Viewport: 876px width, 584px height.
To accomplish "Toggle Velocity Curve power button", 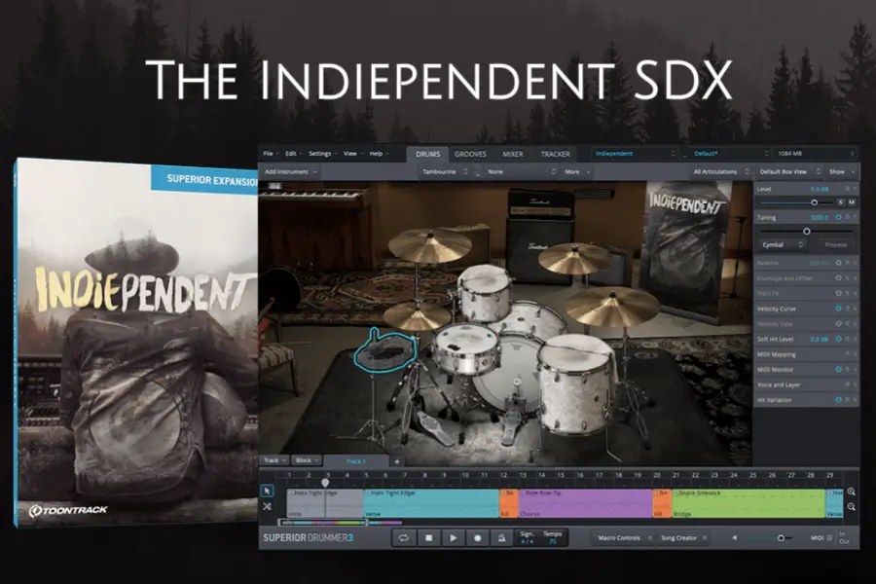I will pos(839,309).
